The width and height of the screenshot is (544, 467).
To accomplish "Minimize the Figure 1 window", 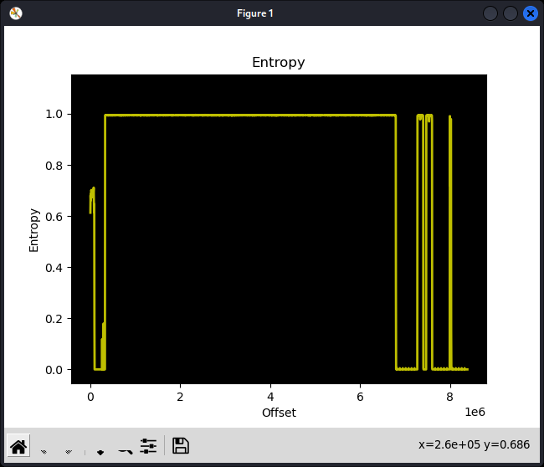I will pos(490,13).
